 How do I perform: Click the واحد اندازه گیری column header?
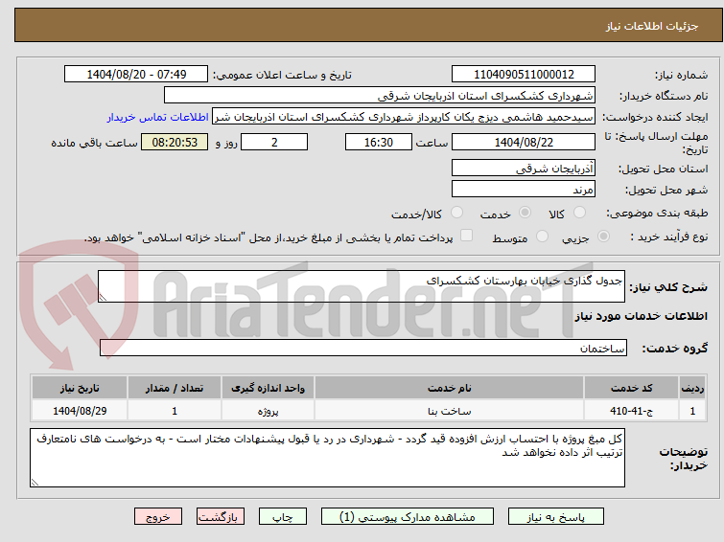[269, 388]
